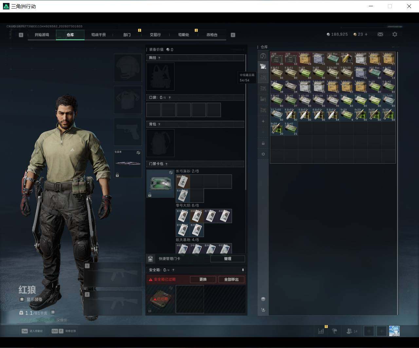Click the lock icon in warehouse sidebar
419x348 pixels.
tap(263, 143)
